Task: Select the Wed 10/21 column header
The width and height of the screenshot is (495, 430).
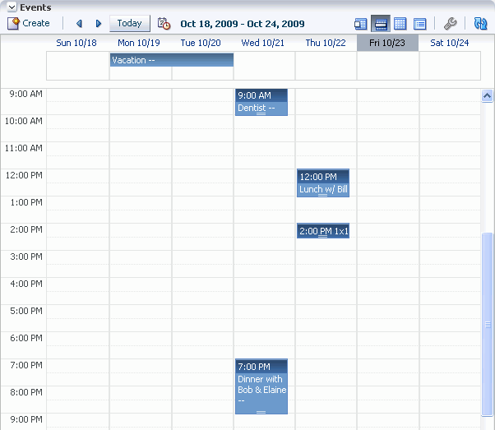Action: 261,43
